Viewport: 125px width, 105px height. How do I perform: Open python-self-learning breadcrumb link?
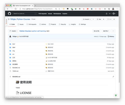point(39,31)
